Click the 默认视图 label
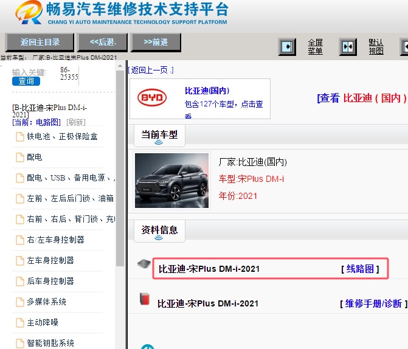Screen dimensions: 408x349 pyautogui.click(x=376, y=47)
